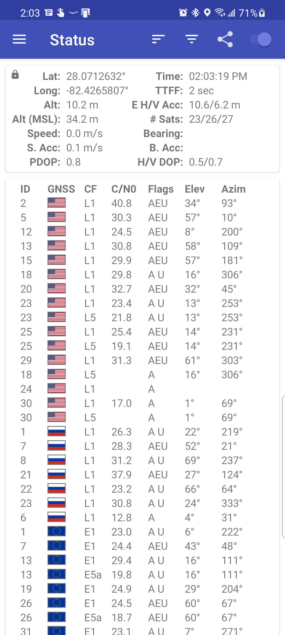This screenshot has height=635, width=285.
Task: Tap the lock icon beside Lat
Action: point(15,75)
